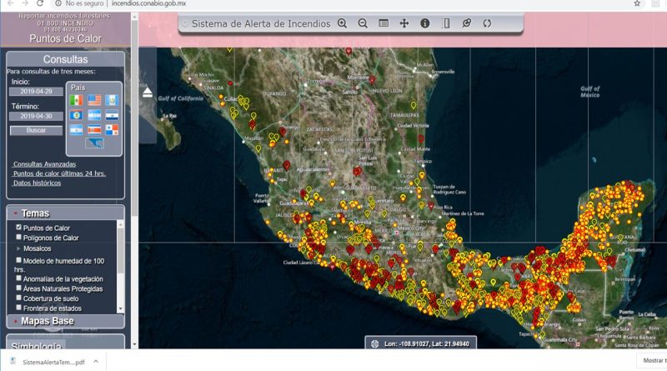Image resolution: width=667 pixels, height=371 pixels.
Task: Enable the Polígonos de Calor layer
Action: click(x=19, y=238)
